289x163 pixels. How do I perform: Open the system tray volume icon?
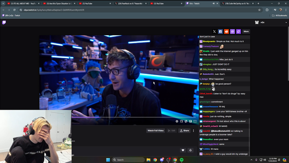(x=265, y=160)
